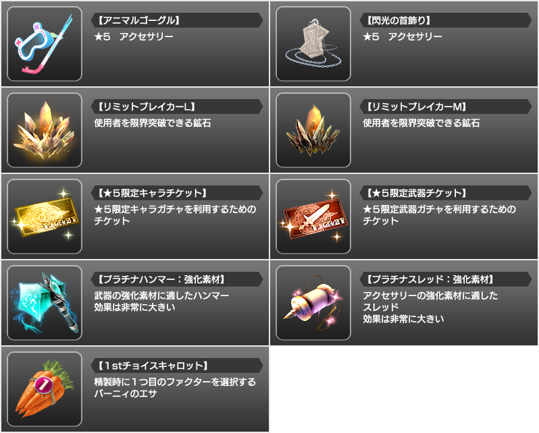The height and width of the screenshot is (433, 539).
Task: Click the large Limit Breaker L crystal icon
Action: click(45, 130)
